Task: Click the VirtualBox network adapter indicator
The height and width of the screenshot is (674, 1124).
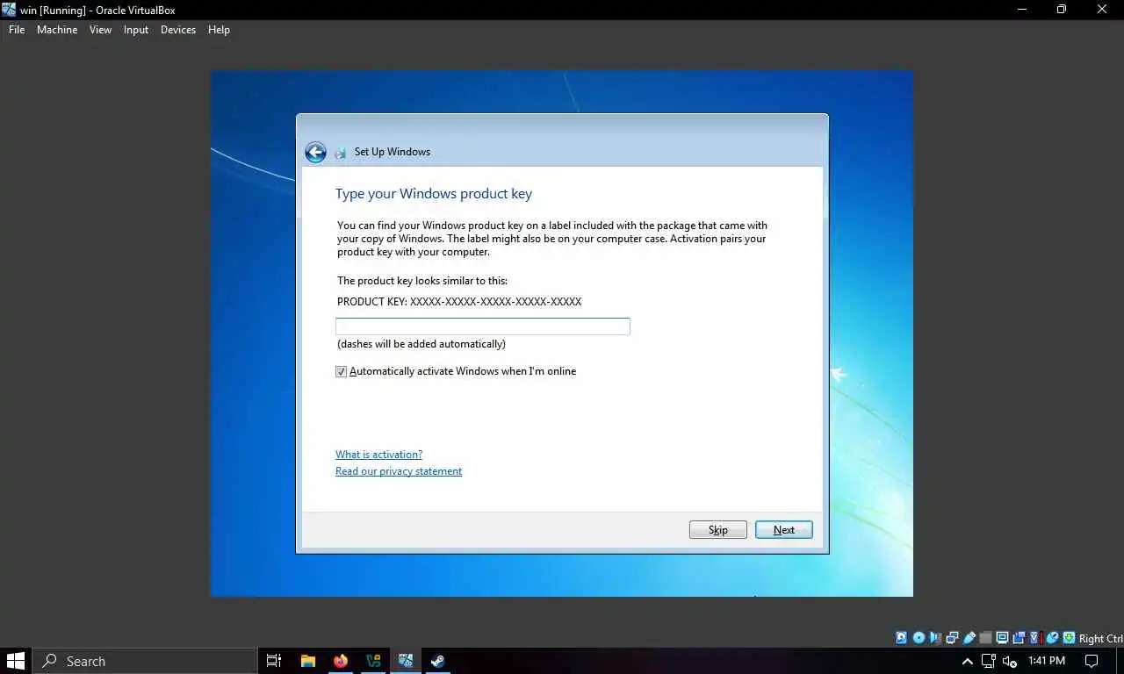Action: [x=952, y=638]
